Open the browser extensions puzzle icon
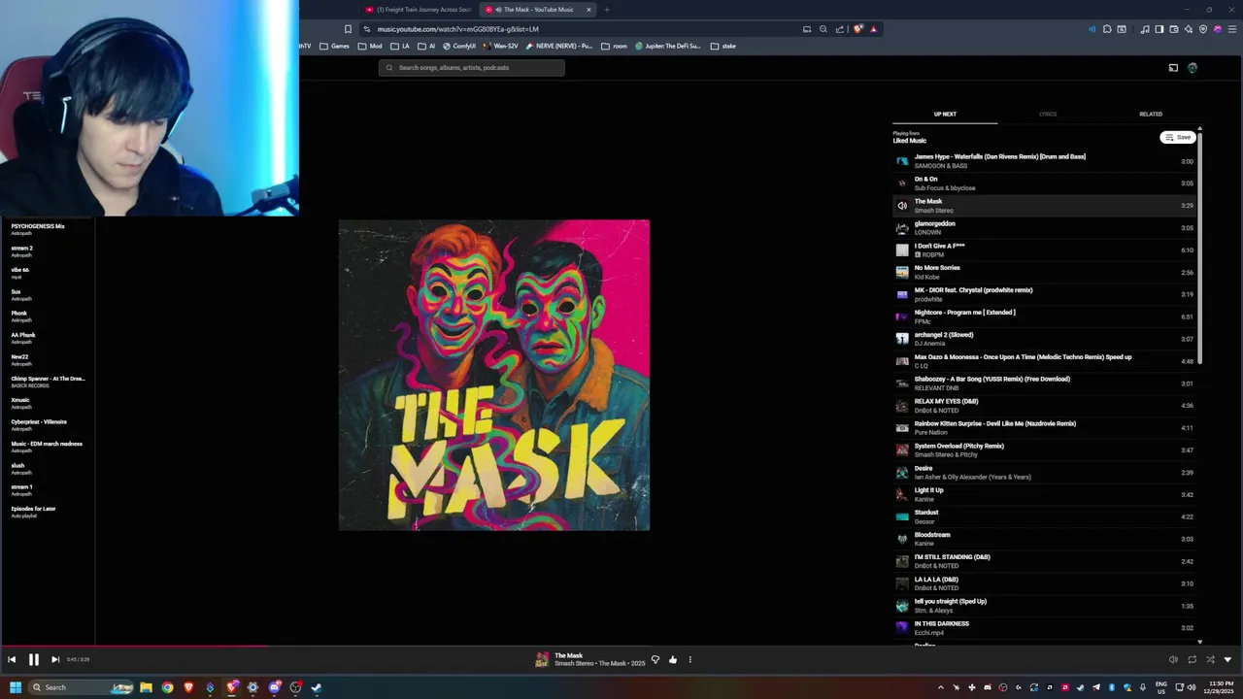Viewport: 1243px width, 699px height. pyautogui.click(x=1107, y=29)
